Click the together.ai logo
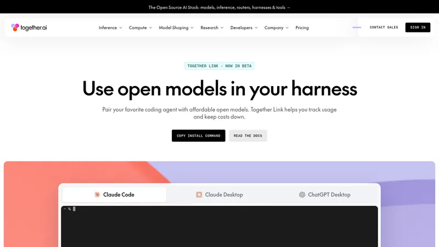Image resolution: width=439 pixels, height=247 pixels. [29, 27]
